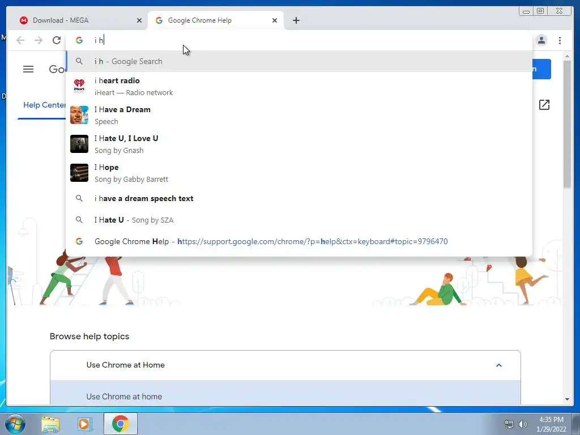Screen dimensions: 580x435
Task: Pick 'I Hope' by Gabby Barrett suggestion
Action: point(299,173)
